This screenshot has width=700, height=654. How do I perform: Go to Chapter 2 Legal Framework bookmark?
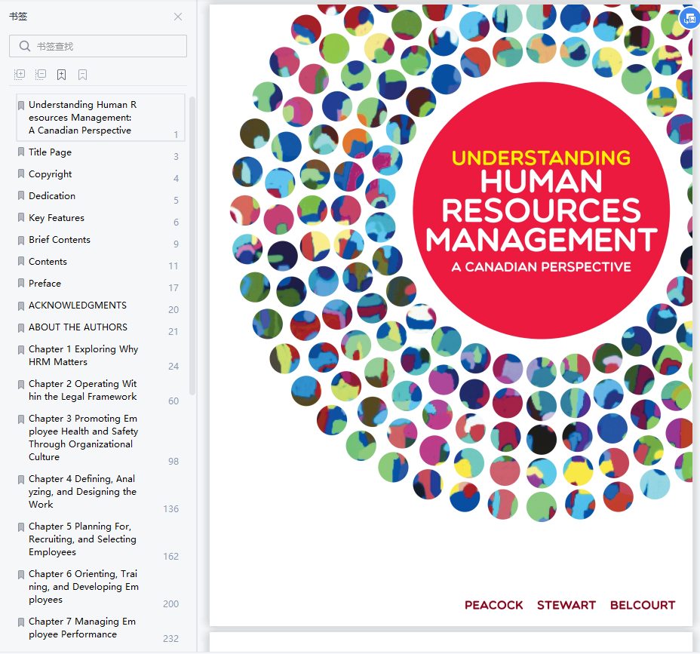click(82, 390)
